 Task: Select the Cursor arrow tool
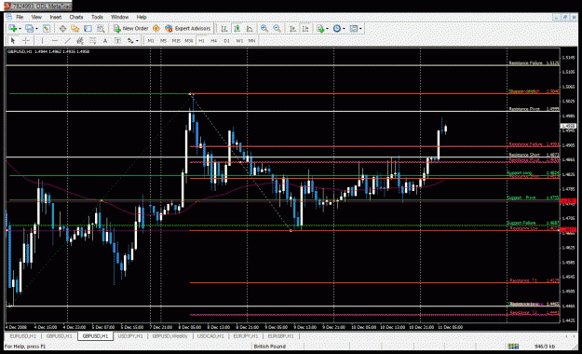click(13, 40)
